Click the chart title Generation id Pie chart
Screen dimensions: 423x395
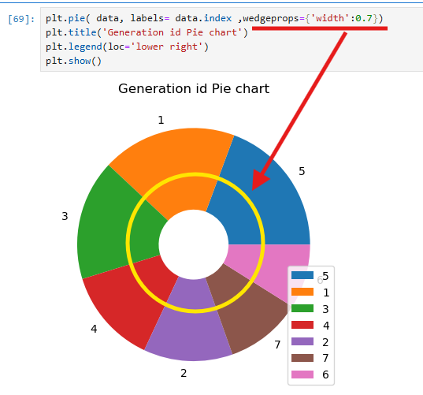tap(194, 88)
